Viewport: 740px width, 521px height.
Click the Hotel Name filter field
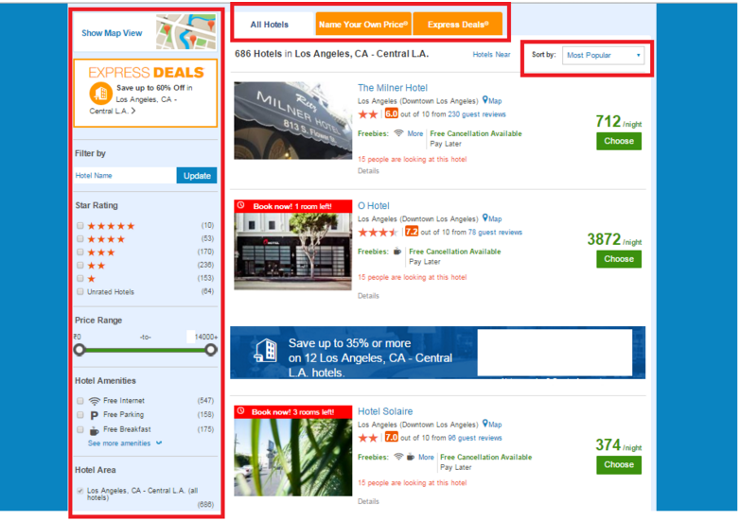(x=125, y=175)
